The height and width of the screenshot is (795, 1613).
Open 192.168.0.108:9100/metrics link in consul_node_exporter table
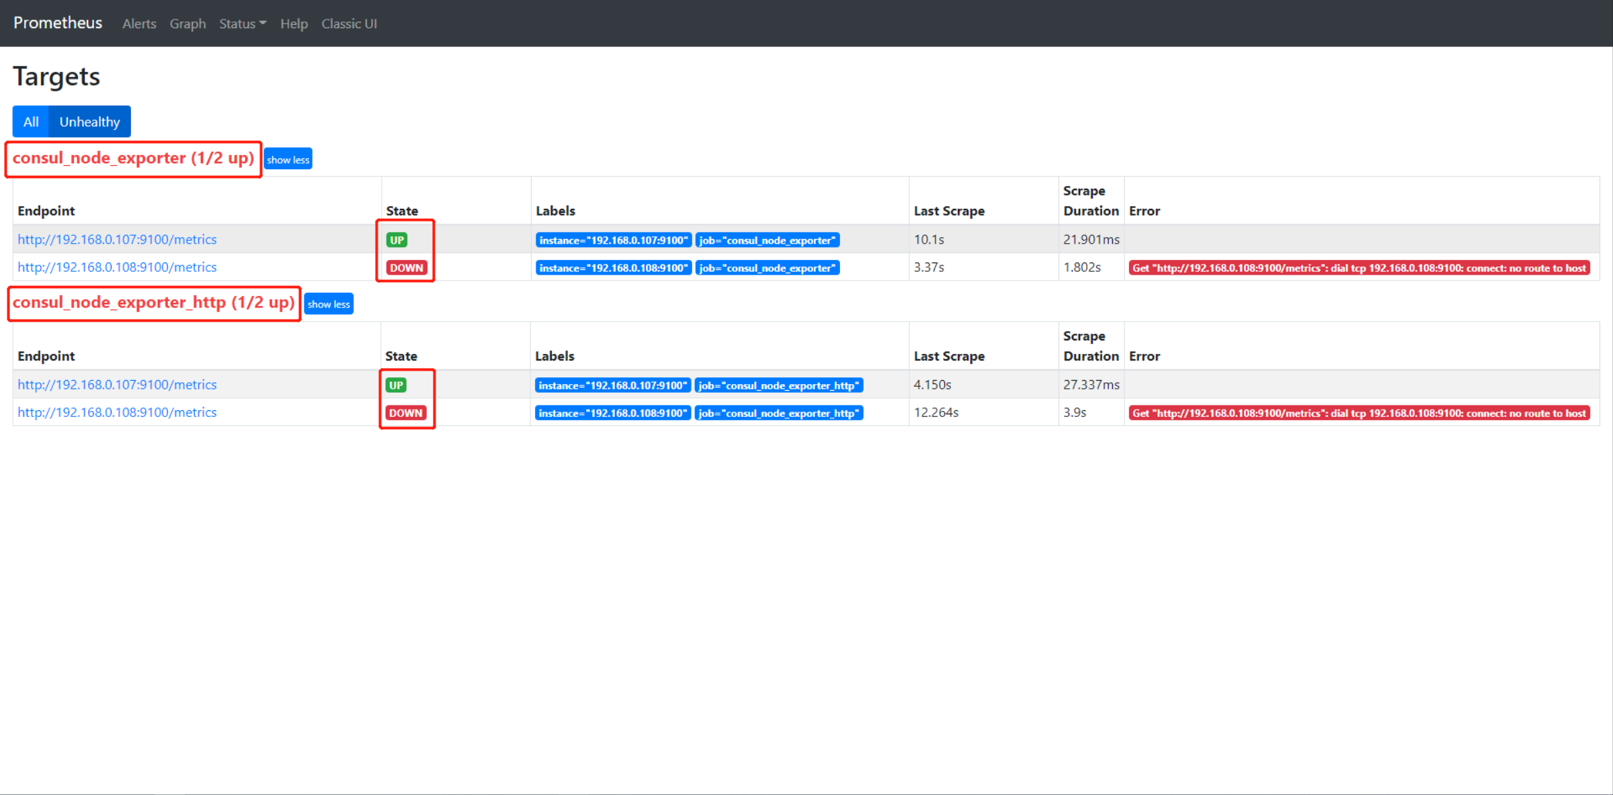[117, 267]
